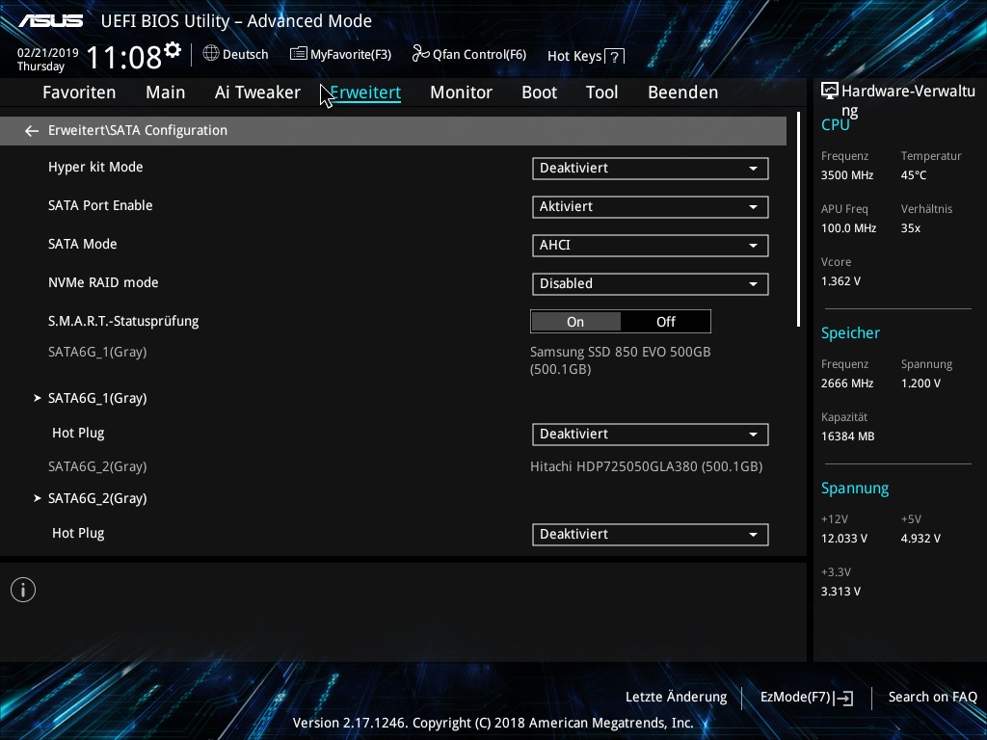This screenshot has height=740, width=987.
Task: Click the vertical scrollbar of settings list
Action: [x=798, y=220]
